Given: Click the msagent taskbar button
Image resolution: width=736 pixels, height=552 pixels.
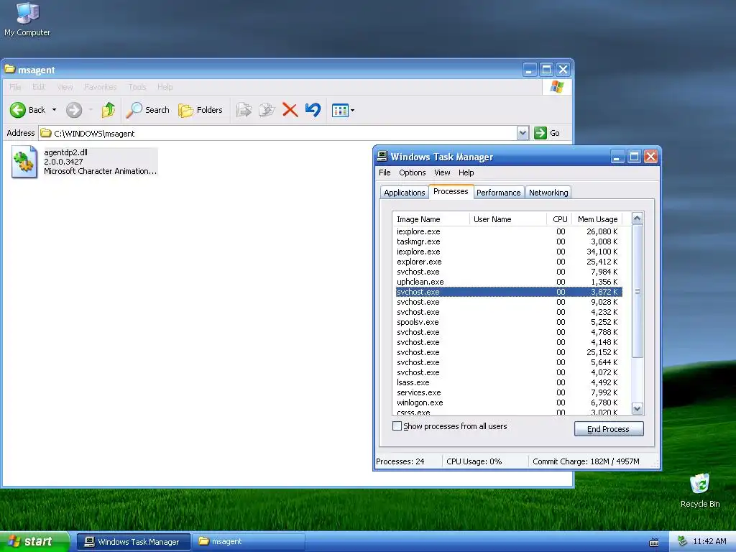Looking at the screenshot, I should click(x=249, y=542).
